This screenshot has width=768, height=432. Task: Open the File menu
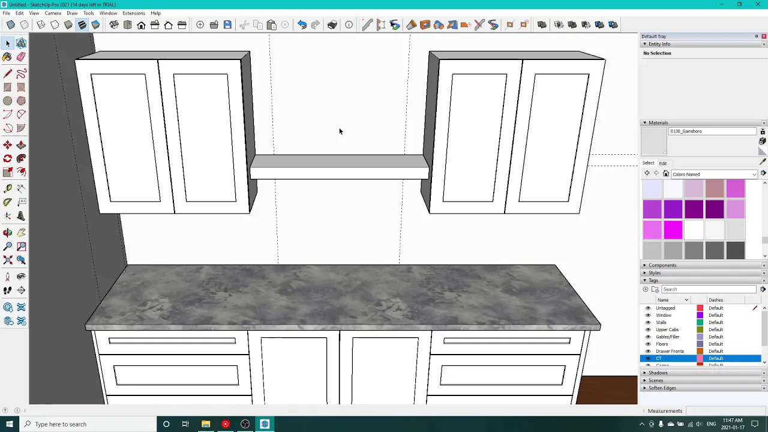[6, 13]
